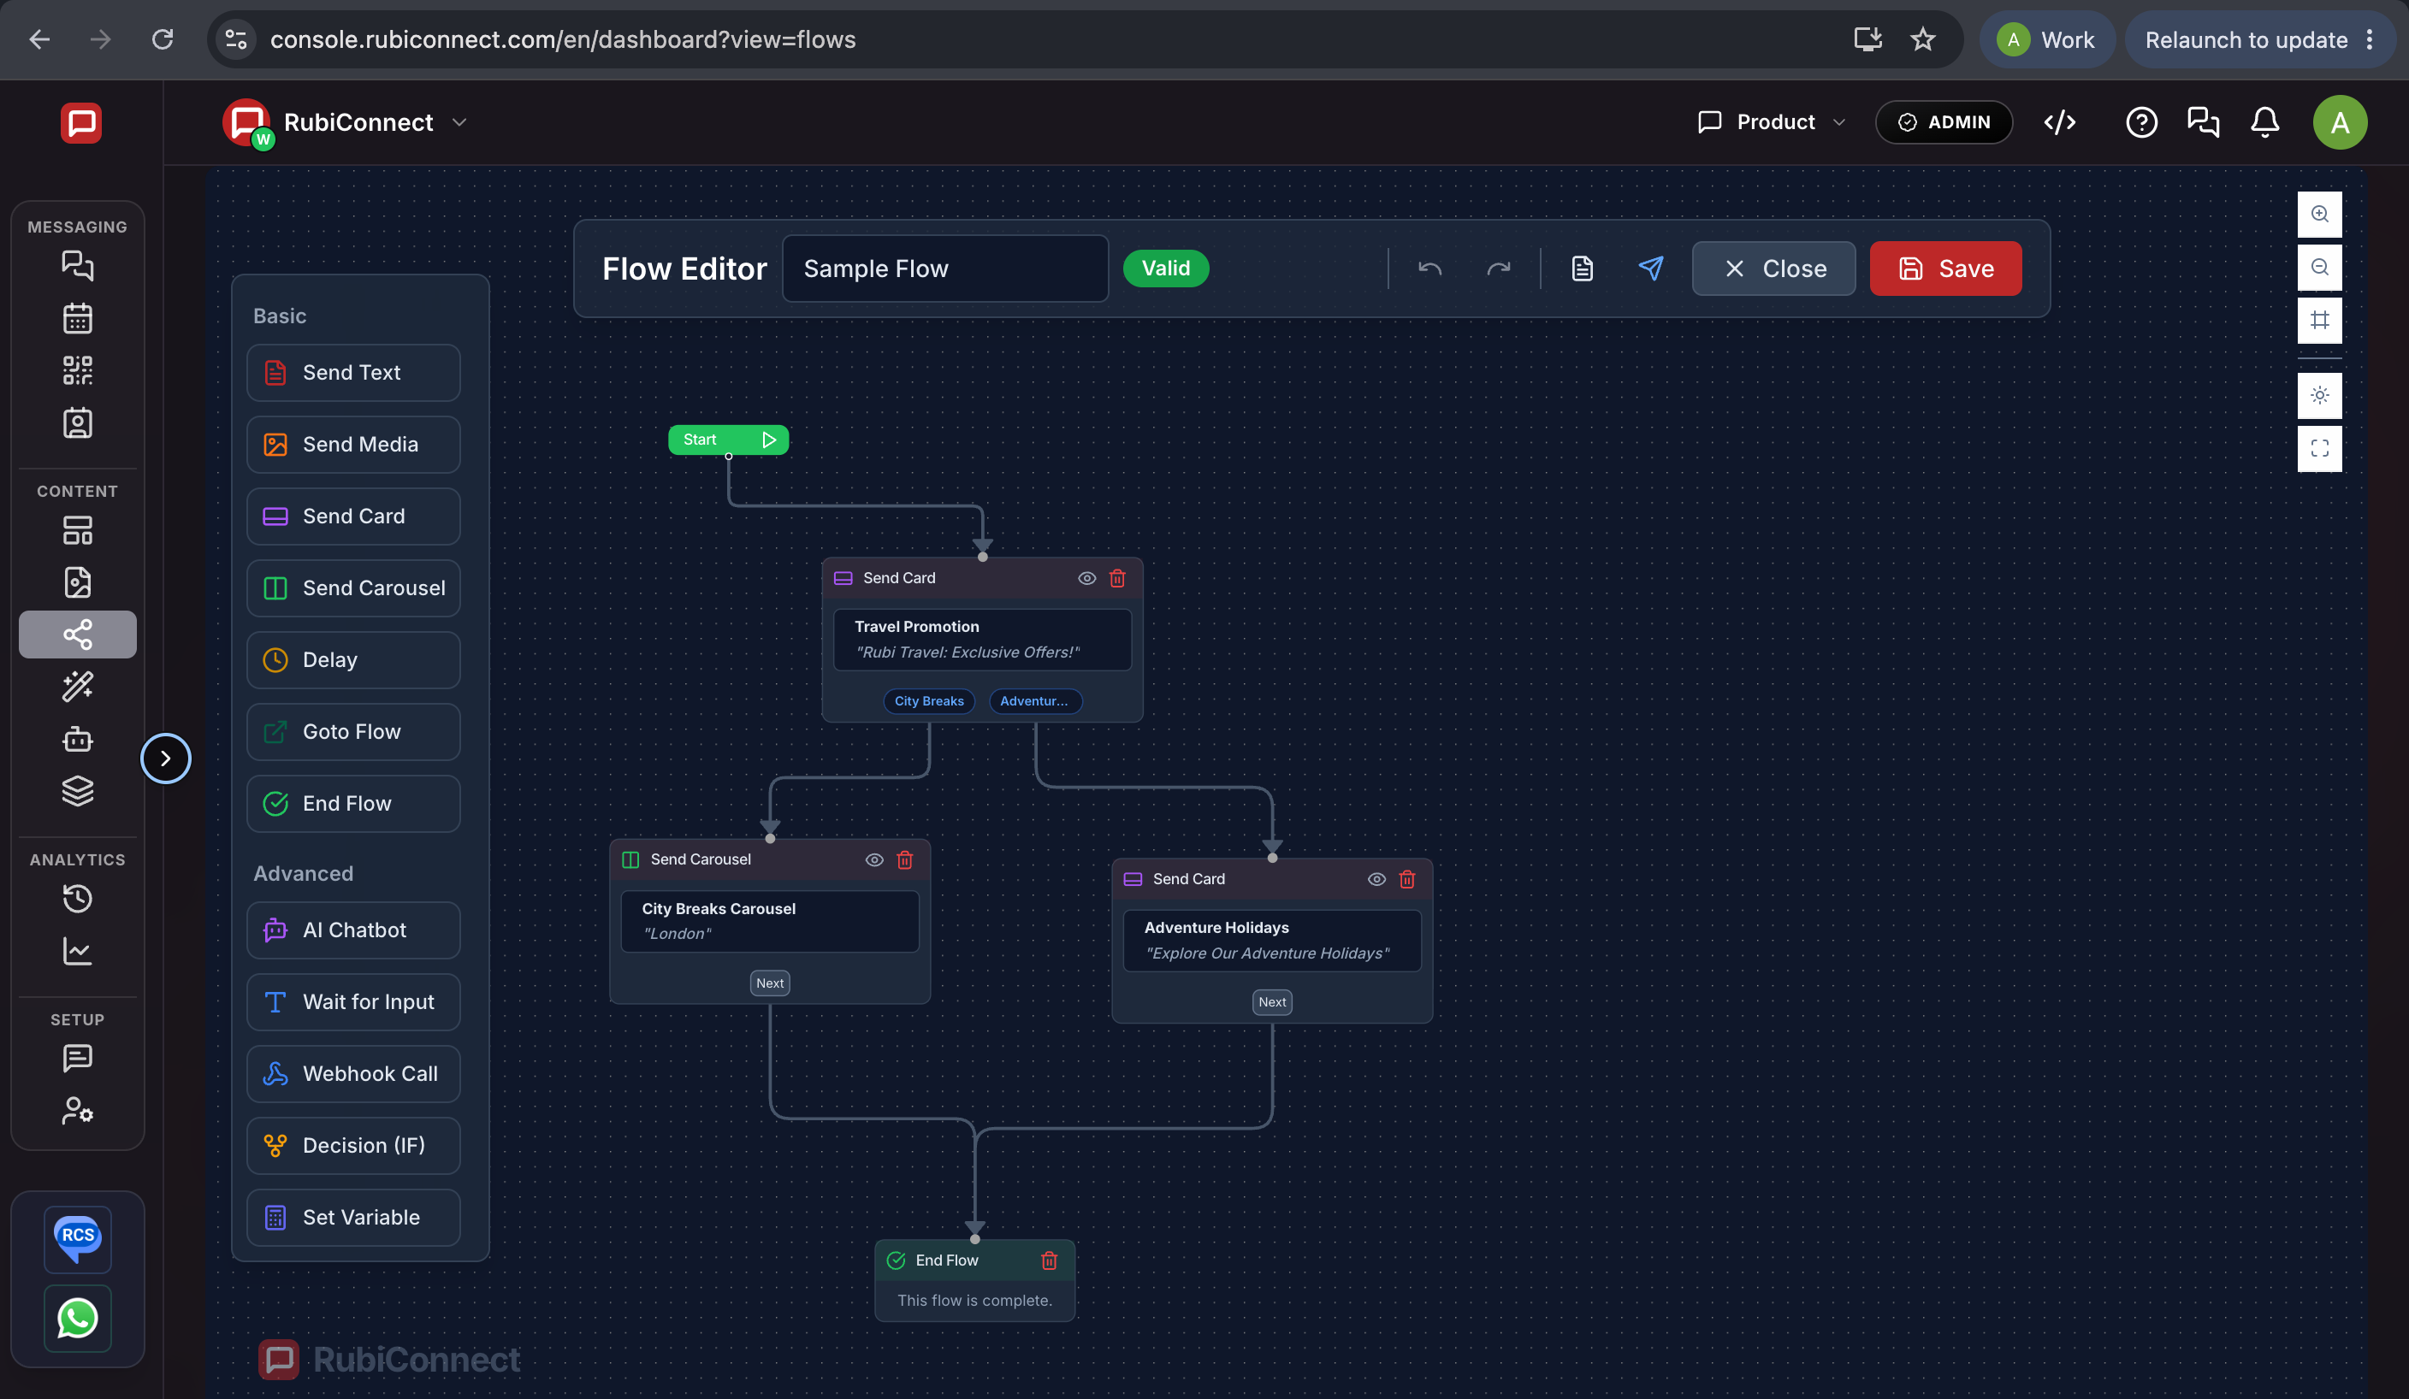Open the line chart icon under Analytics
The height and width of the screenshot is (1399, 2409).
[x=78, y=951]
